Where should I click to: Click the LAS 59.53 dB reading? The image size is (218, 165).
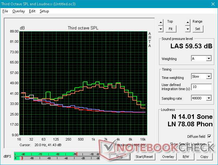pos(191,46)
